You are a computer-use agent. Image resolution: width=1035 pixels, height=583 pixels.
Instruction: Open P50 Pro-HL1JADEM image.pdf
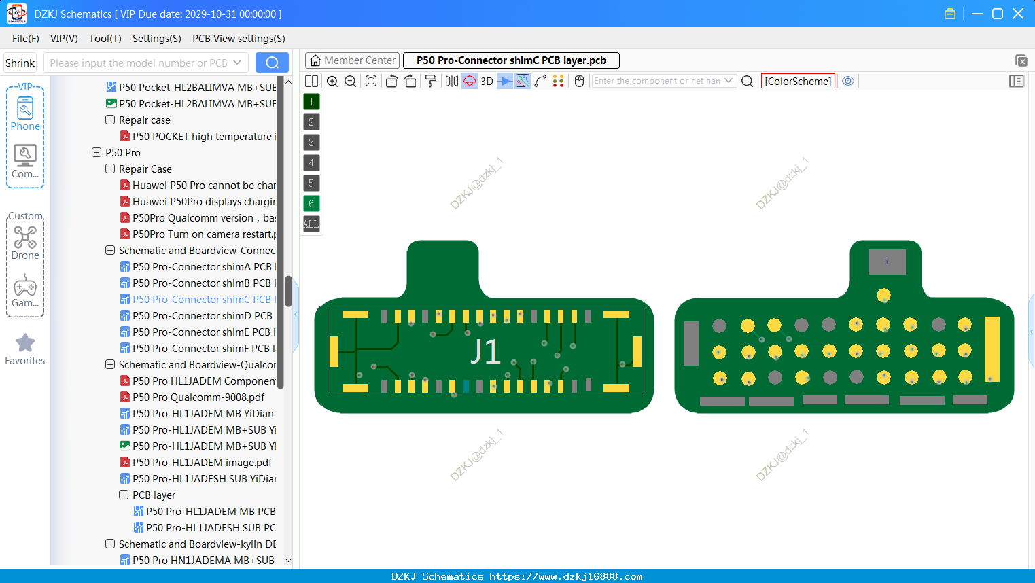click(196, 462)
